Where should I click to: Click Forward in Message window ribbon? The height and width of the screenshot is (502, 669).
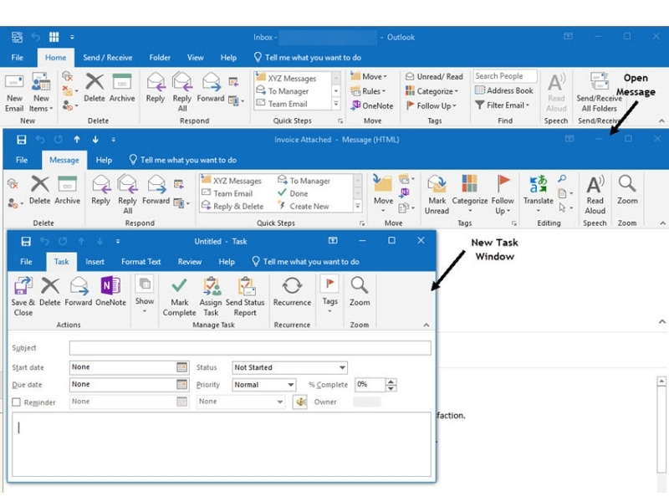click(156, 191)
